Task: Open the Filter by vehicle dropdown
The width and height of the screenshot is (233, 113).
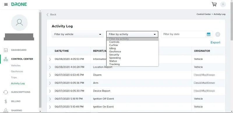Action: coord(77,34)
